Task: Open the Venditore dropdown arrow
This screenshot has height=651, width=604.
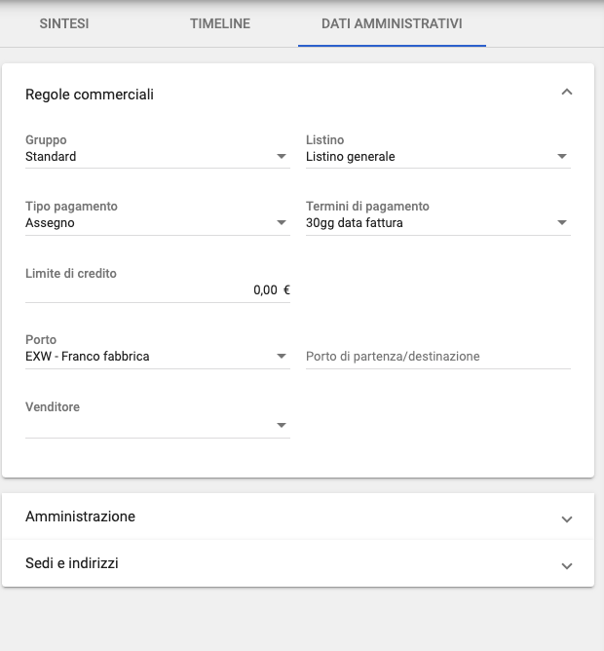Action: tap(282, 425)
